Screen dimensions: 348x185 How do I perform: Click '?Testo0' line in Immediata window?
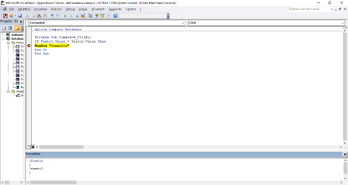coord(36,161)
